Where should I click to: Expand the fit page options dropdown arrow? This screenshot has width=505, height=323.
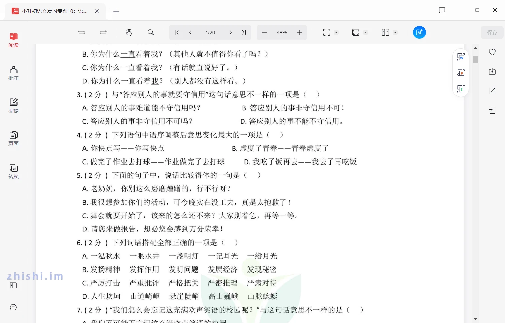tap(366, 32)
